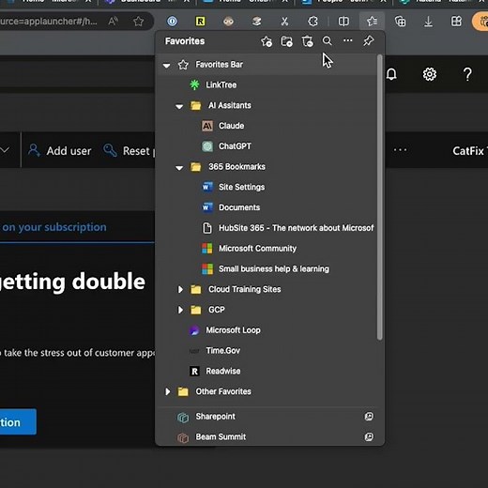
Task: Open the Microsoft Community favorite
Action: [267, 249]
